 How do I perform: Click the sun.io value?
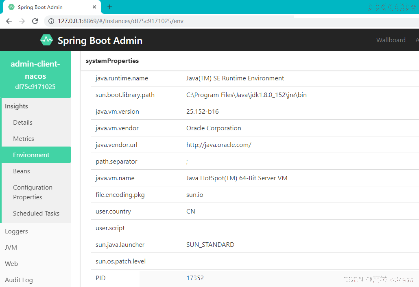coord(194,195)
